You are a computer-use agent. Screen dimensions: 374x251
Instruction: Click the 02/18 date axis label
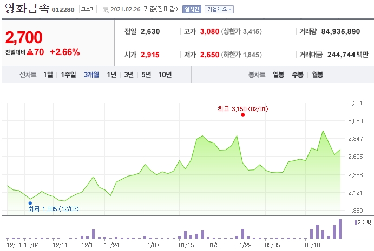click(x=312, y=245)
